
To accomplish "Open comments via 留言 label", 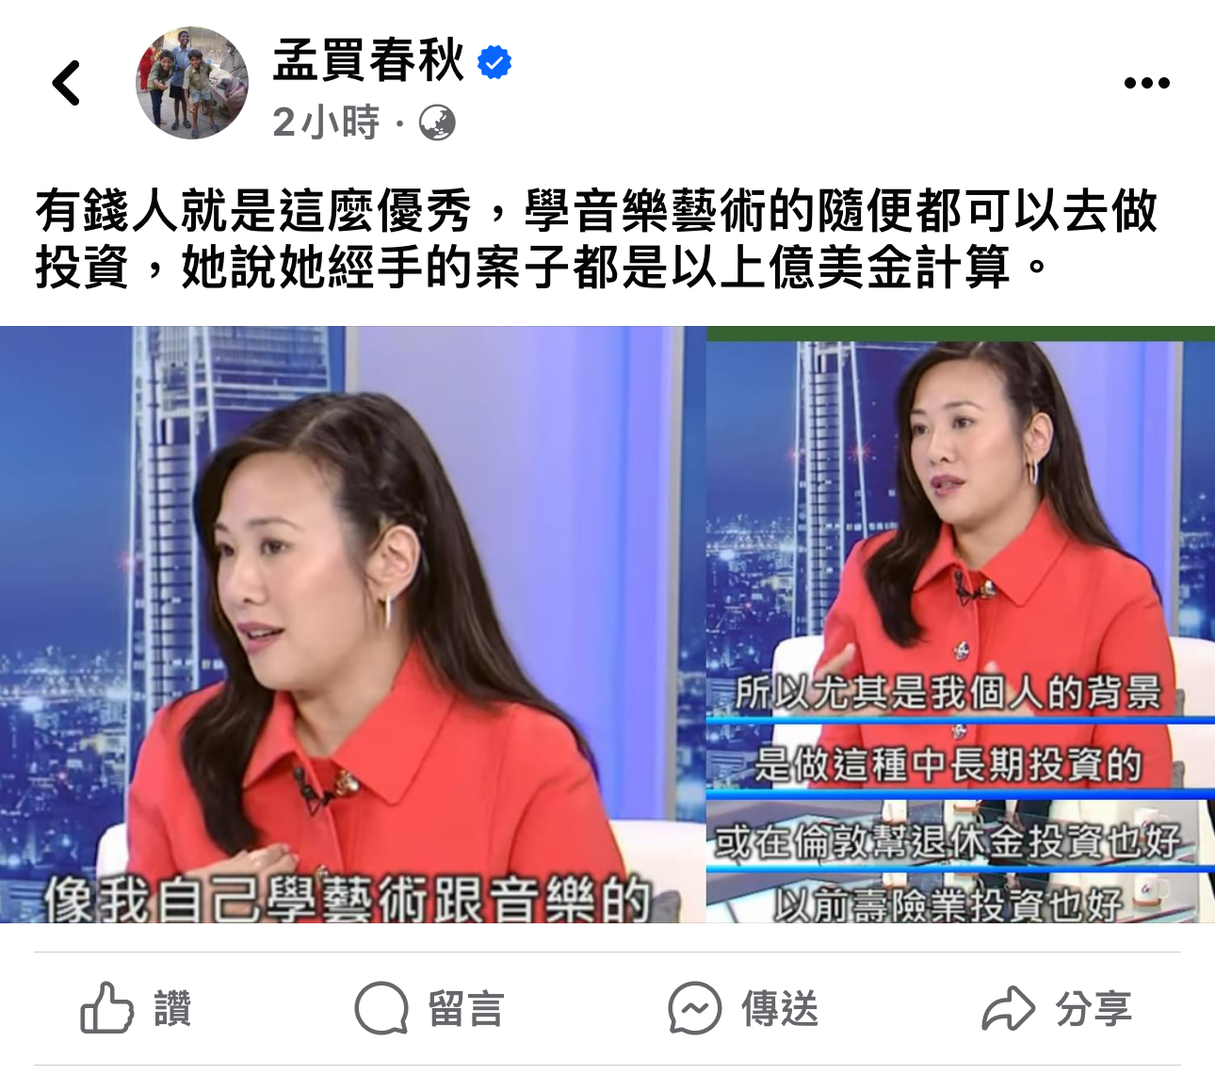I will 466,1009.
